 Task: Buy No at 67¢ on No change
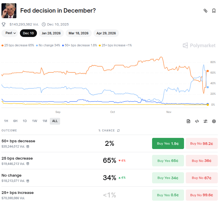tap(202, 178)
